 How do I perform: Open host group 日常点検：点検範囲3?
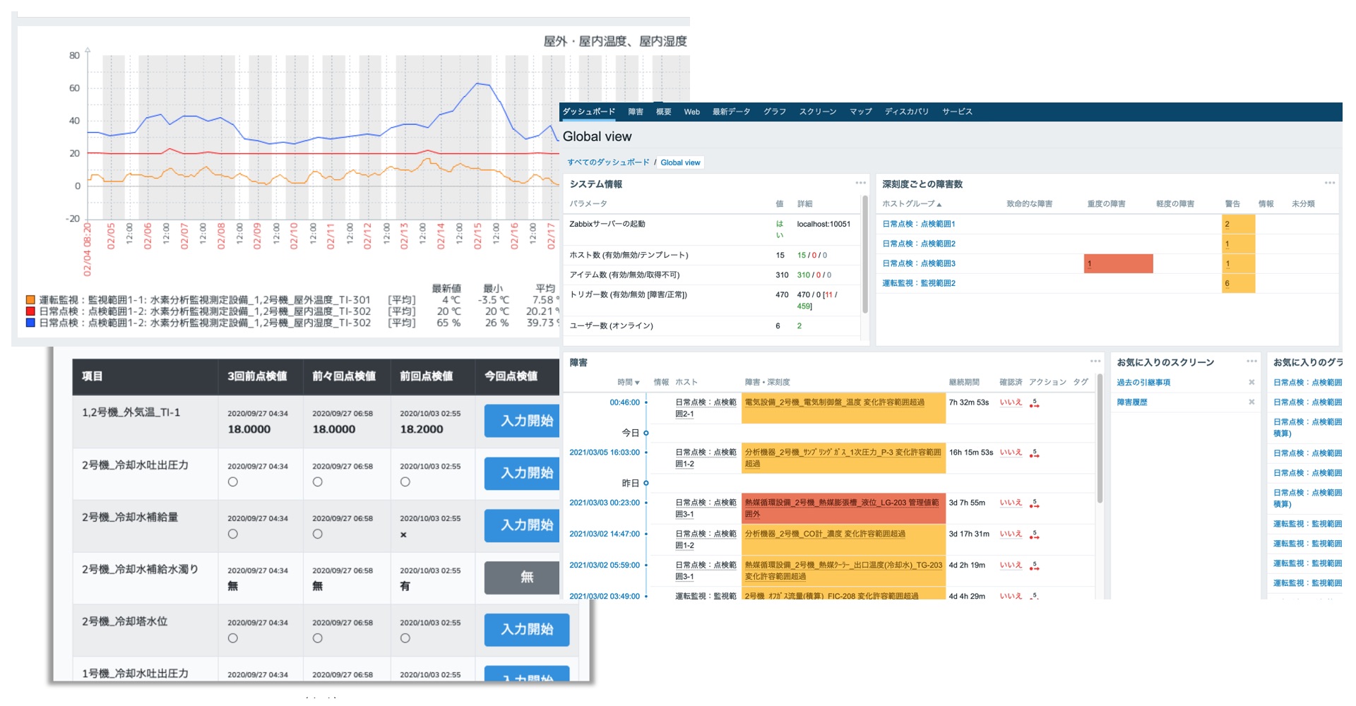[x=918, y=263]
